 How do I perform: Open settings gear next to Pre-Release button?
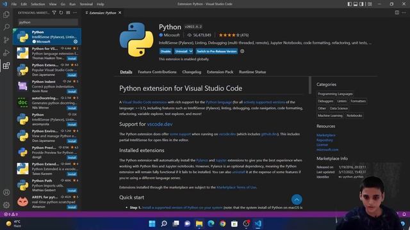(242, 51)
